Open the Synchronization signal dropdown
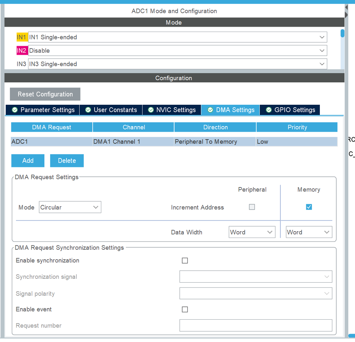Image resolution: width=355 pixels, height=342 pixels. (x=256, y=277)
